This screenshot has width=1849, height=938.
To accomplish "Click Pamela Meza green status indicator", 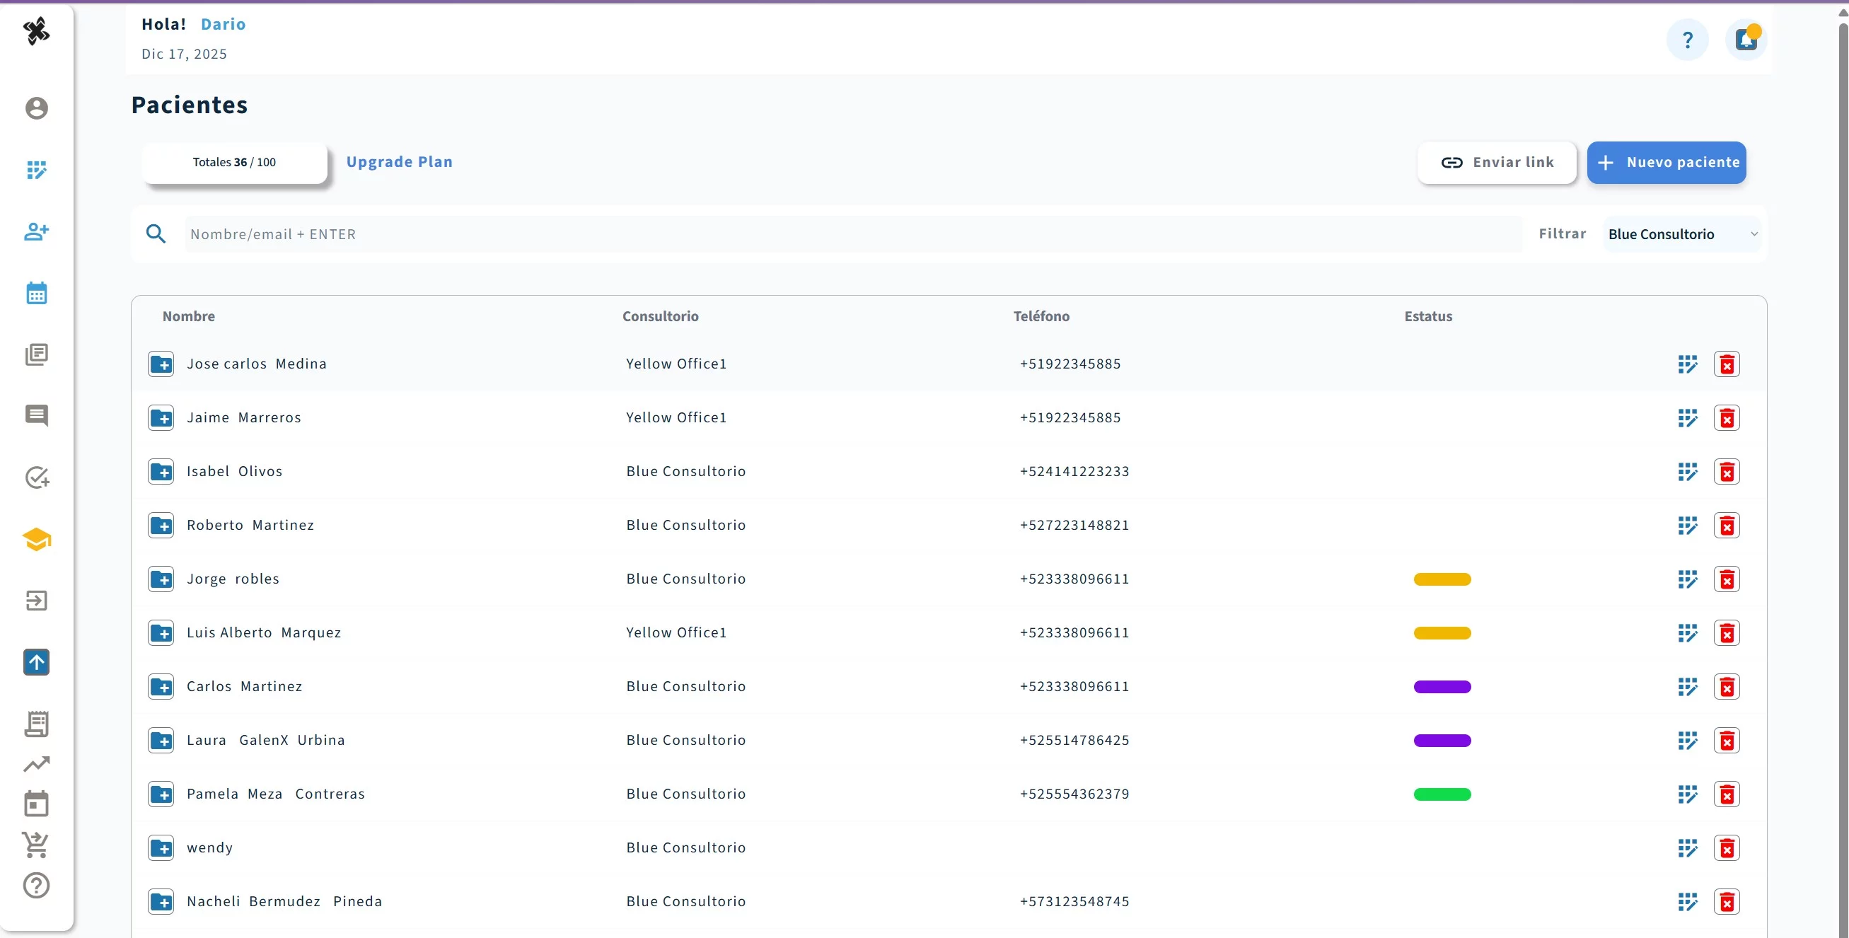I will coord(1442,794).
